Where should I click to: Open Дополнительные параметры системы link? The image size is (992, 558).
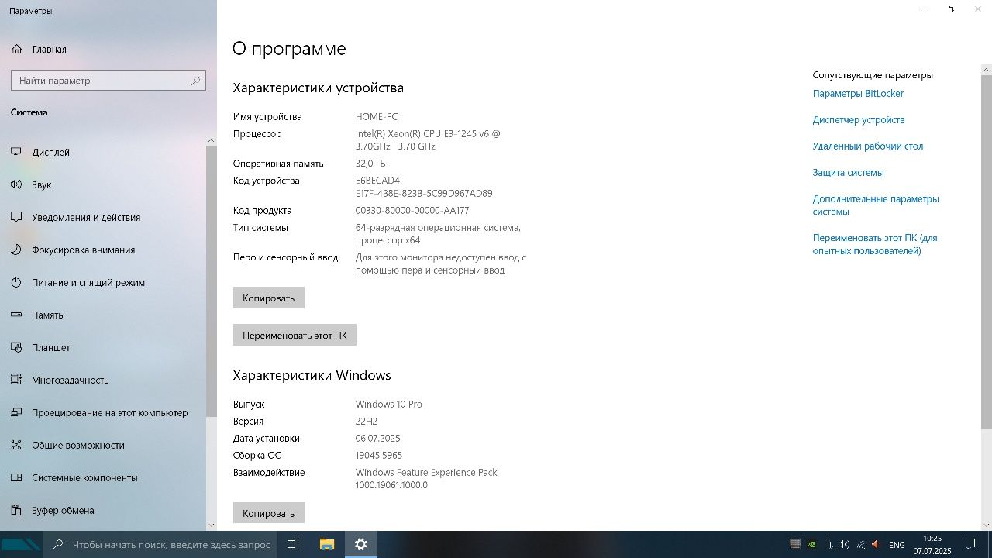tap(876, 205)
